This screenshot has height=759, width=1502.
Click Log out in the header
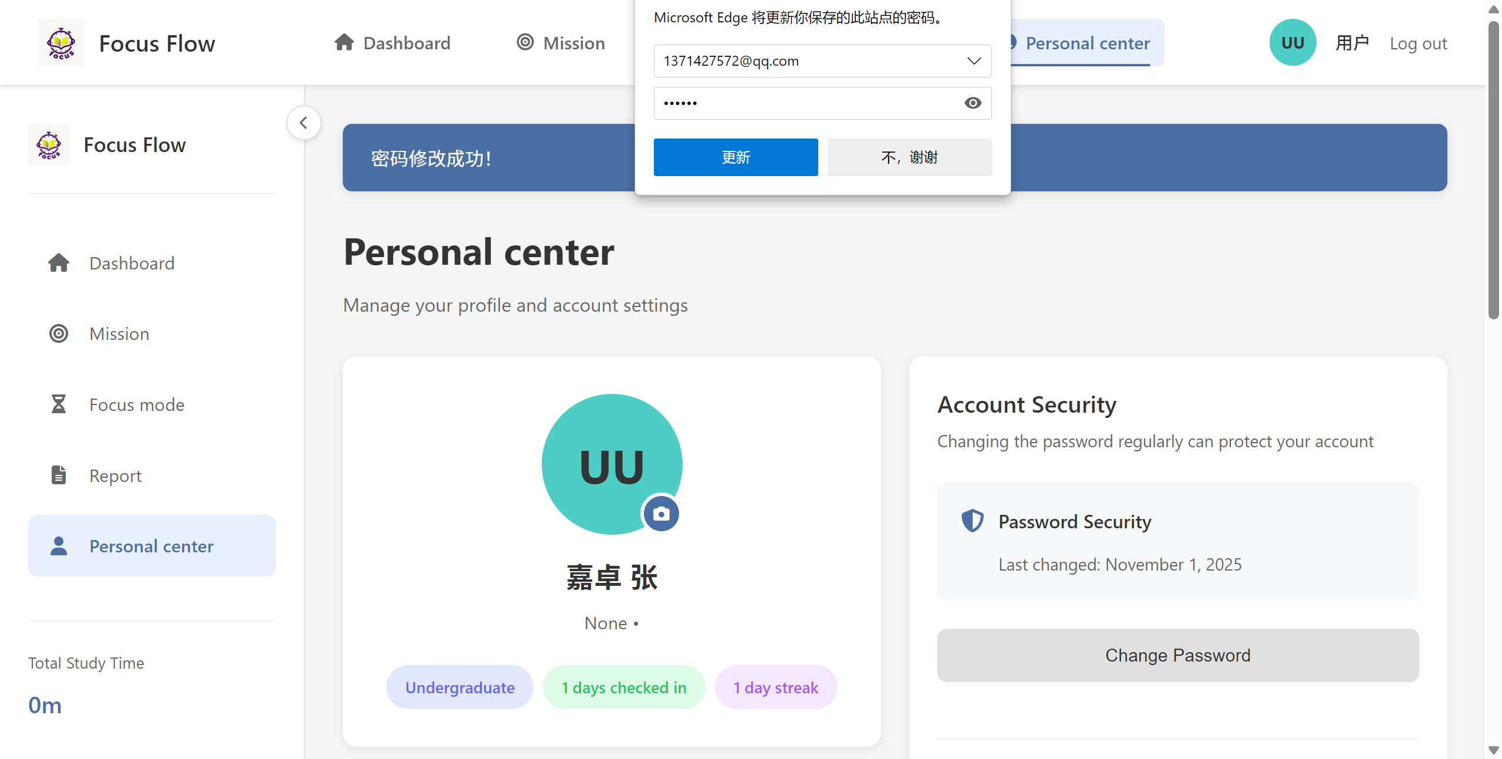(1418, 43)
